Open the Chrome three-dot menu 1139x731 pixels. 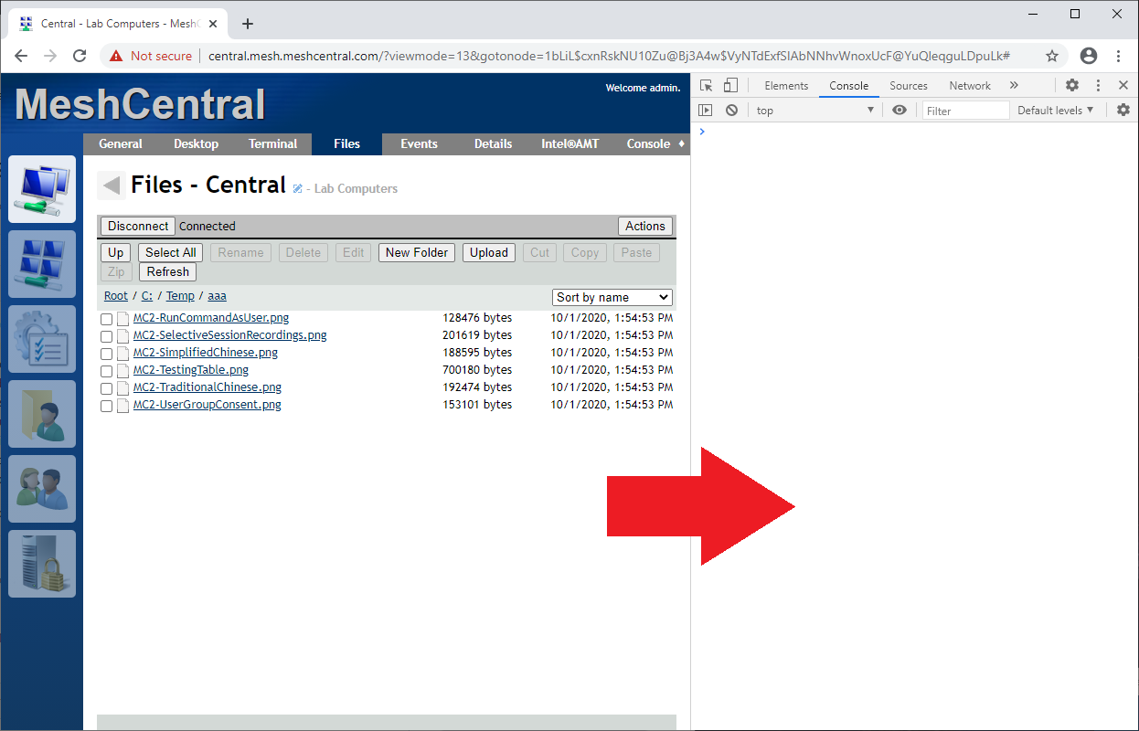(x=1119, y=56)
